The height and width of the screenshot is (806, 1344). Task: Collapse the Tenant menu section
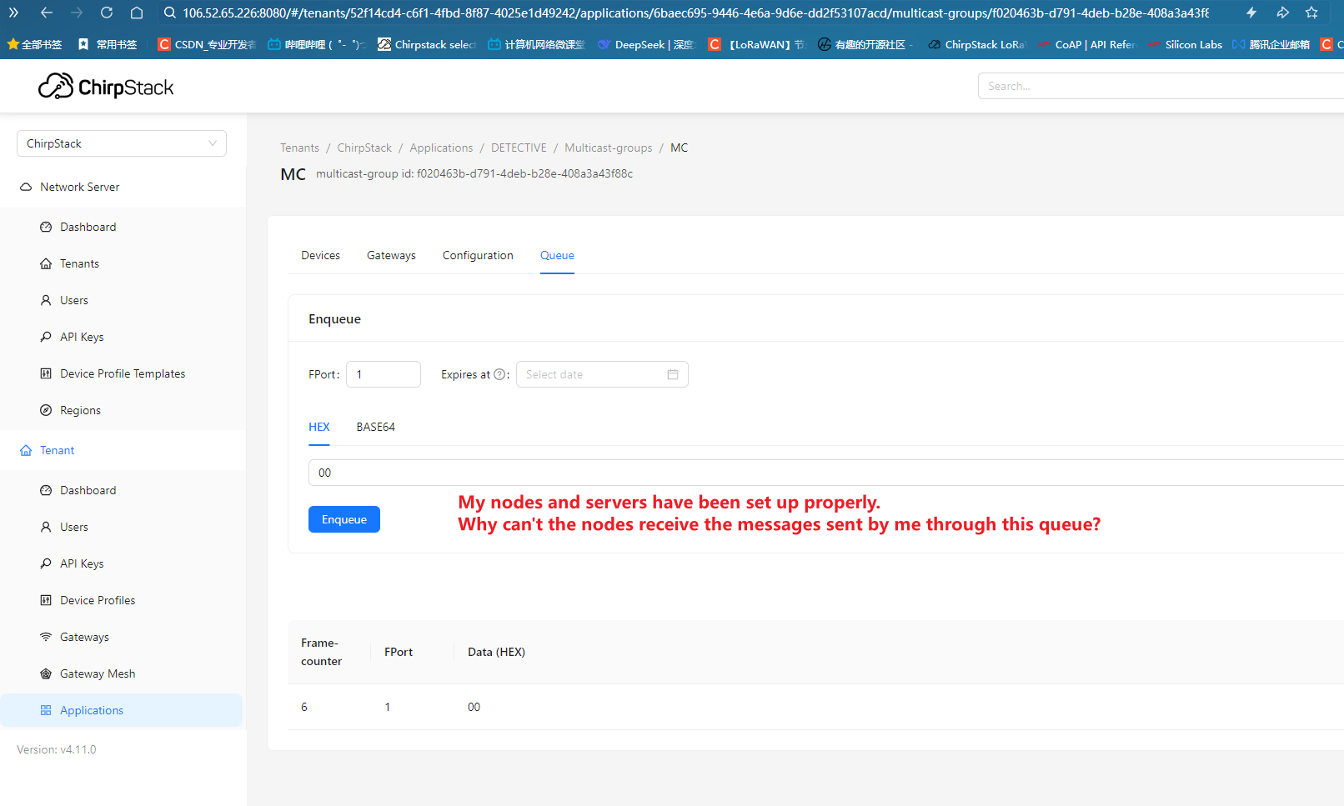click(x=58, y=450)
